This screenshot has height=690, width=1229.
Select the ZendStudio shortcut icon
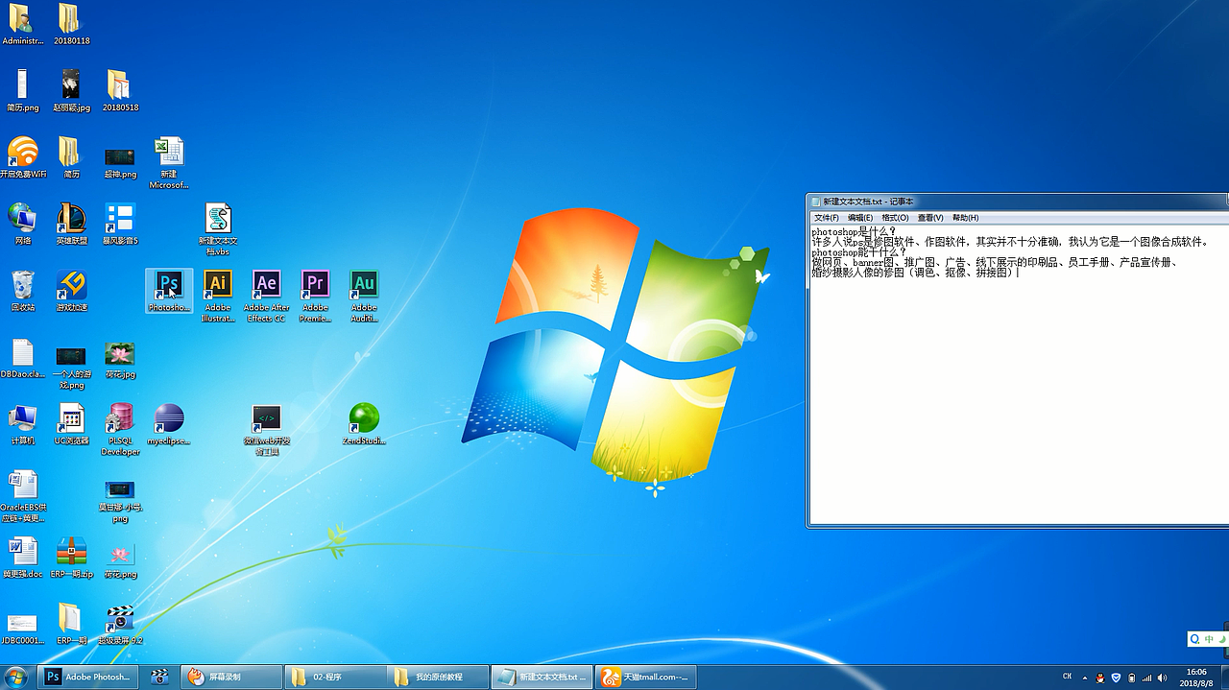(364, 423)
